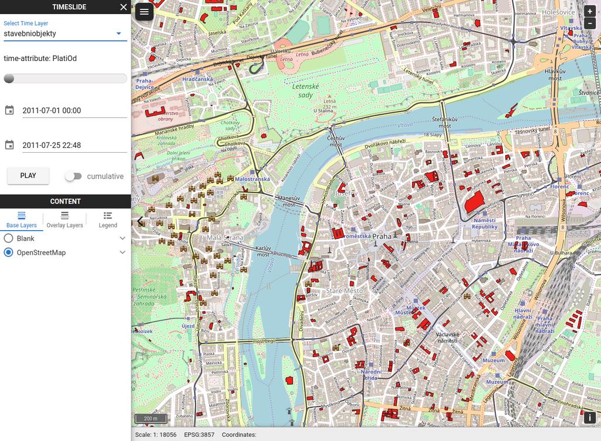Expand the OpenStreetMap layer options
Image resolution: width=601 pixels, height=441 pixels.
122,253
